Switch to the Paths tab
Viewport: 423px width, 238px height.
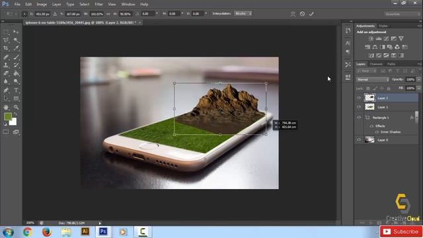tap(391, 64)
